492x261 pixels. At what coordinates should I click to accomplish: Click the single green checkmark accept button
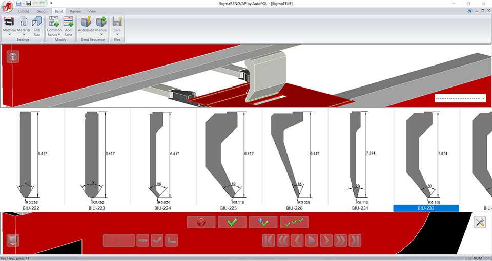(x=232, y=222)
